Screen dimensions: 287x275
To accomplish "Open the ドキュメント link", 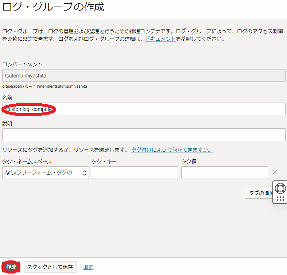I will click(160, 39).
